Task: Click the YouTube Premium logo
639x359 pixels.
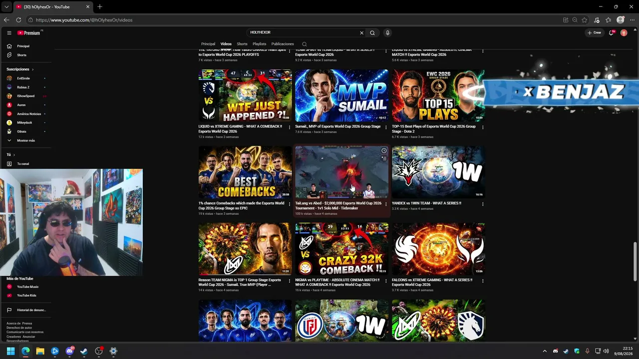Action: pyautogui.click(x=28, y=33)
